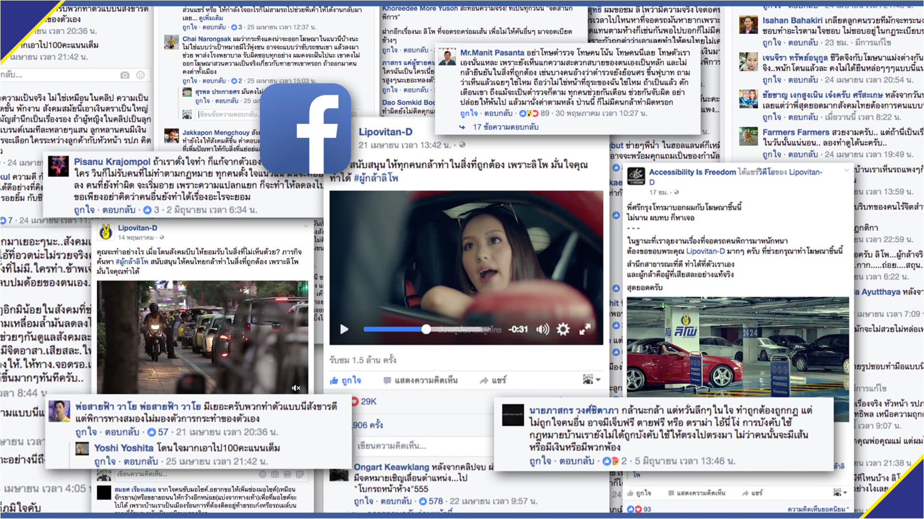Open sticker picker in bottom comment box
924x519 pixels.
pos(300,474)
